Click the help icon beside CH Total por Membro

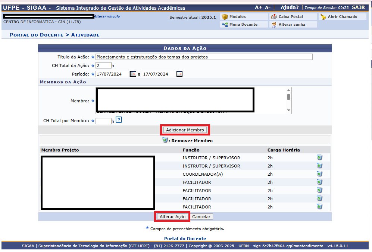[x=119, y=120]
